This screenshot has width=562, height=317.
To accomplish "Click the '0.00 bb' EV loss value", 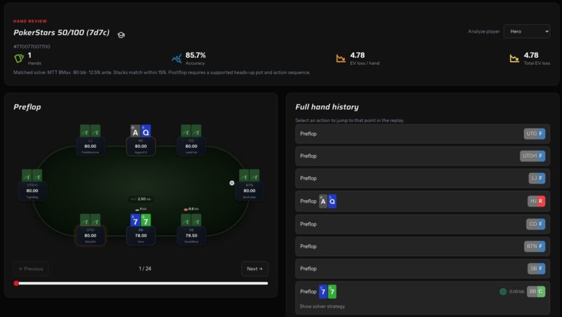I will pos(516,292).
